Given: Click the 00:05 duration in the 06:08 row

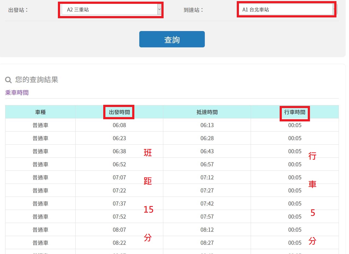Looking at the screenshot, I should 295,125.
